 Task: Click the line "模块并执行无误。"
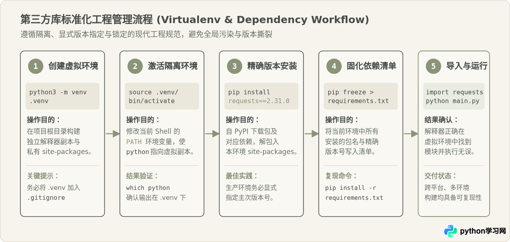(450, 152)
